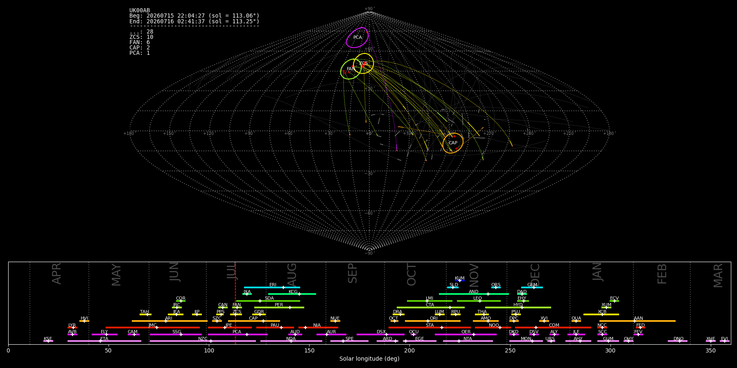Viewport: 737px width, 368px height.
Task: Click the QUA shower marker in January
Action: coord(576,321)
